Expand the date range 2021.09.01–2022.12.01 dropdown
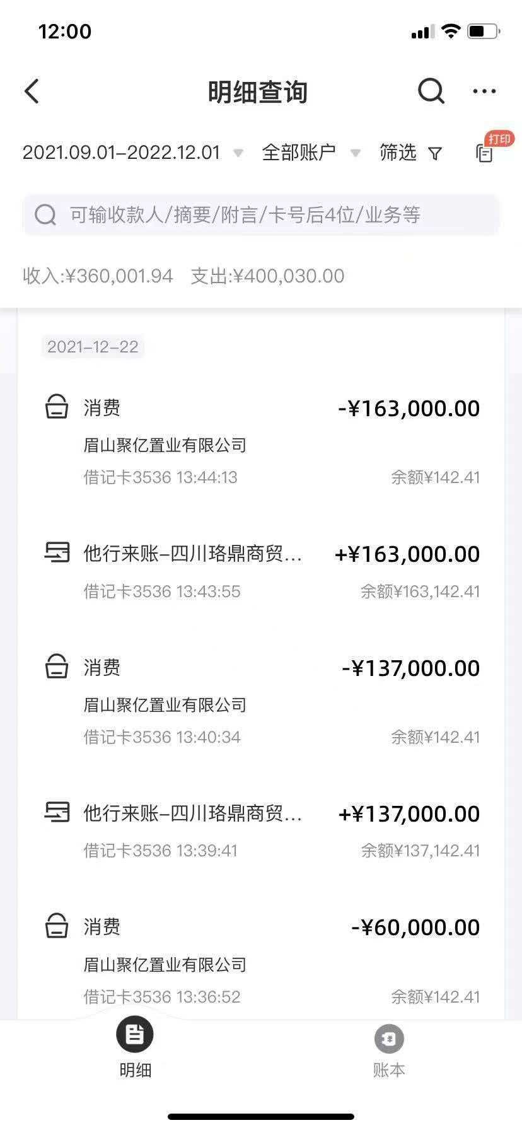Viewport: 522px width, 1130px height. coord(132,153)
